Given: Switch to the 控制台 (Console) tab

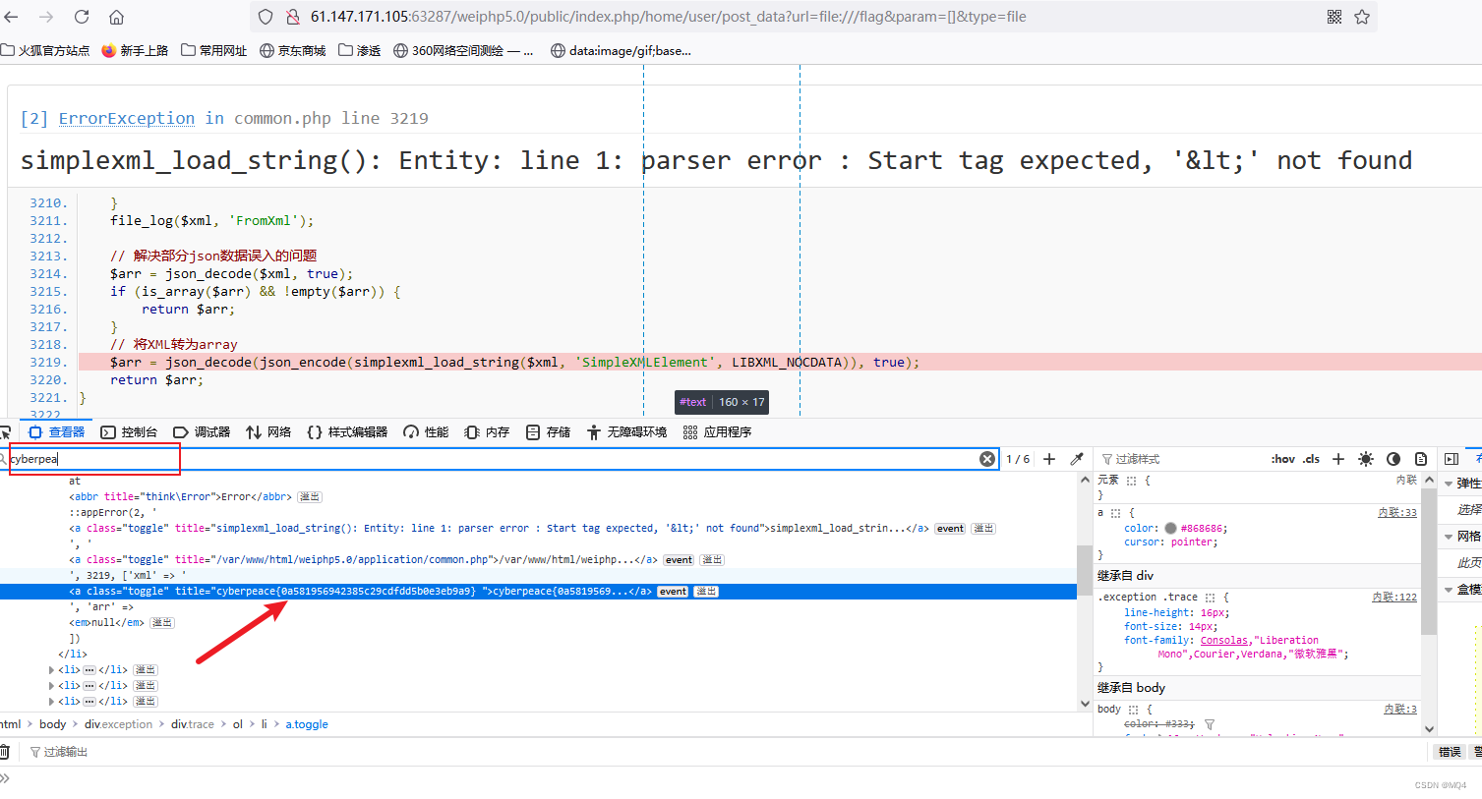Looking at the screenshot, I should [139, 430].
